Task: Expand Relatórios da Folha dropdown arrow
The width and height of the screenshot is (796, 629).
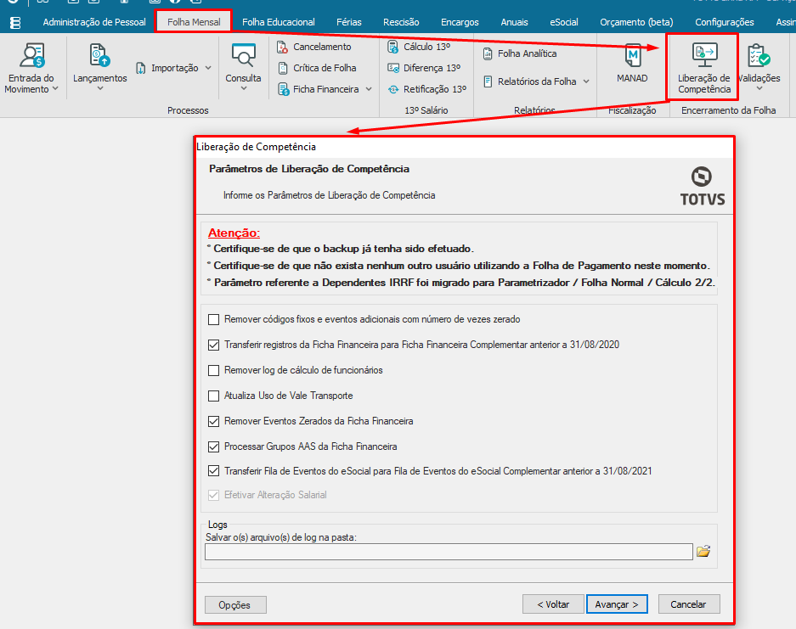Action: [586, 81]
